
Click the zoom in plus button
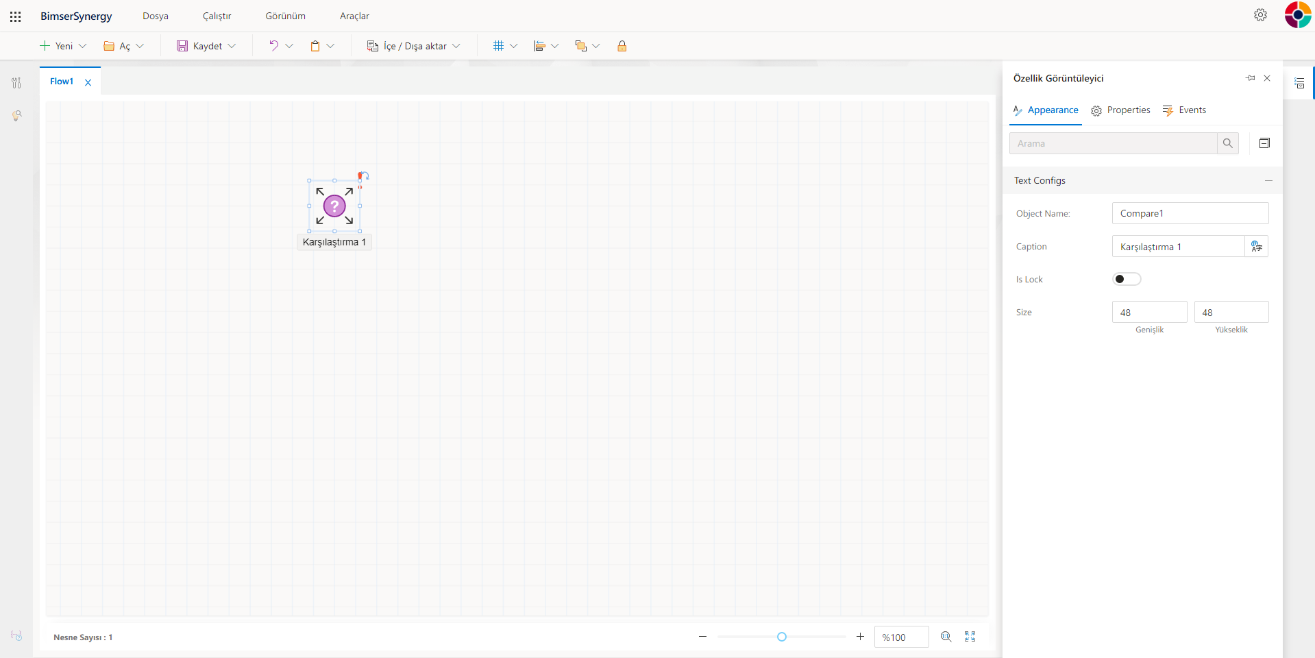click(x=860, y=637)
